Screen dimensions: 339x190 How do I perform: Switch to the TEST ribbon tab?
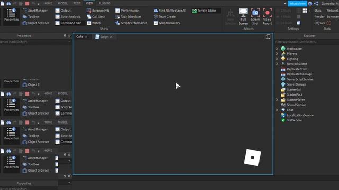point(77,3)
